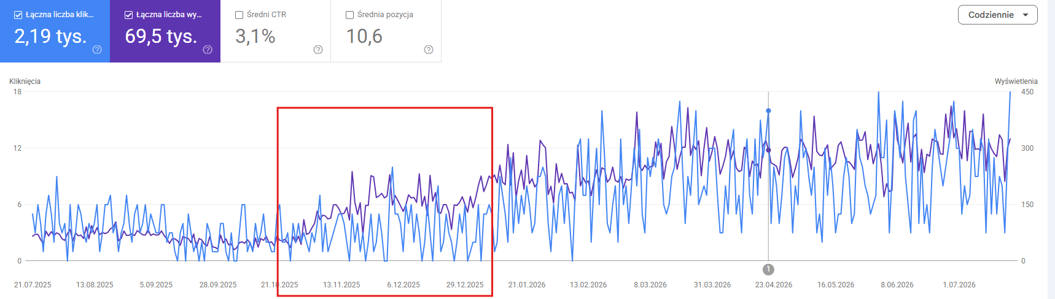Select the 69,5 tys. impressions metric card

165,31
